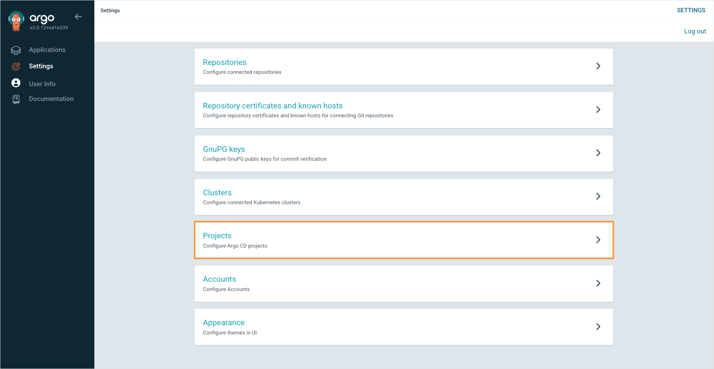Viewport: 714px width, 369px height.
Task: Click chevron on highlighted Projects row
Action: 598,240
